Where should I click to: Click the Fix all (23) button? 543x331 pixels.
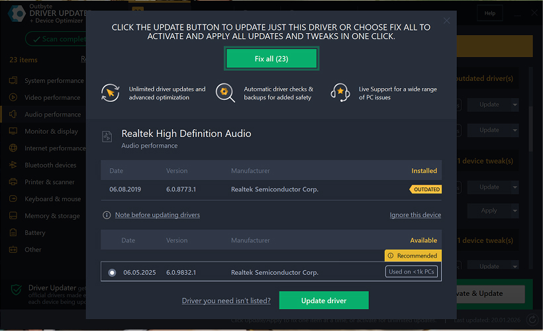(x=271, y=59)
